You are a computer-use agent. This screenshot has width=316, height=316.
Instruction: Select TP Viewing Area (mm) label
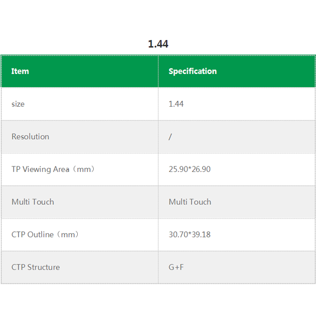53,169
